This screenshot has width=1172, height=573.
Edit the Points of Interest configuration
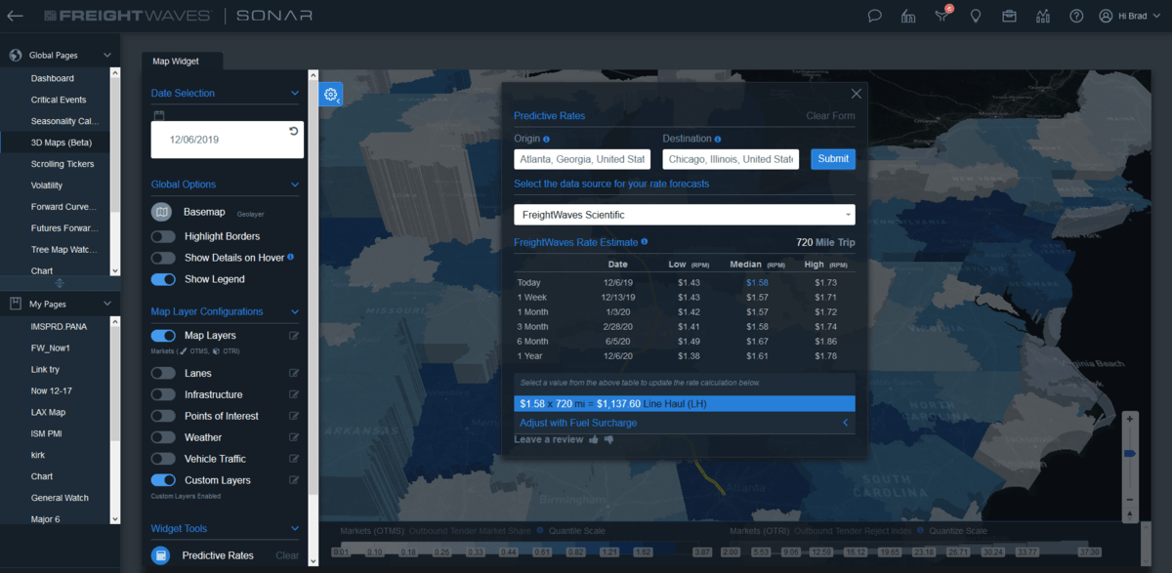pos(294,416)
